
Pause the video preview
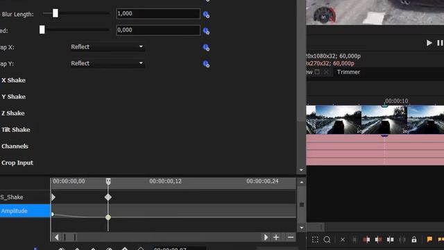[x=440, y=43]
